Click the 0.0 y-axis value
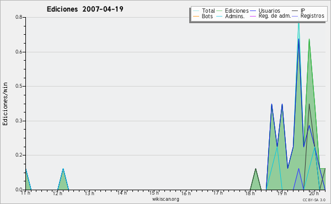The image size is (331, 204). [19, 190]
